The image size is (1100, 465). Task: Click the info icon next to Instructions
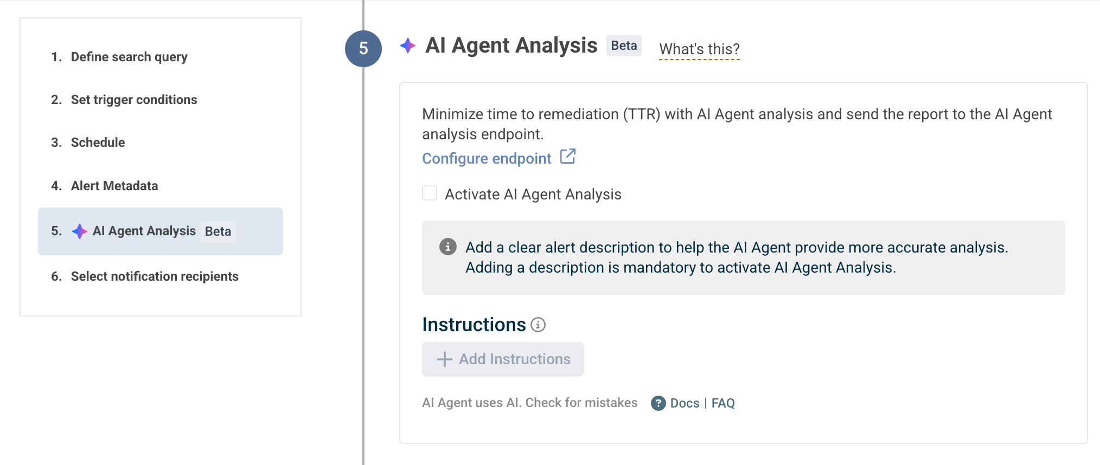538,325
